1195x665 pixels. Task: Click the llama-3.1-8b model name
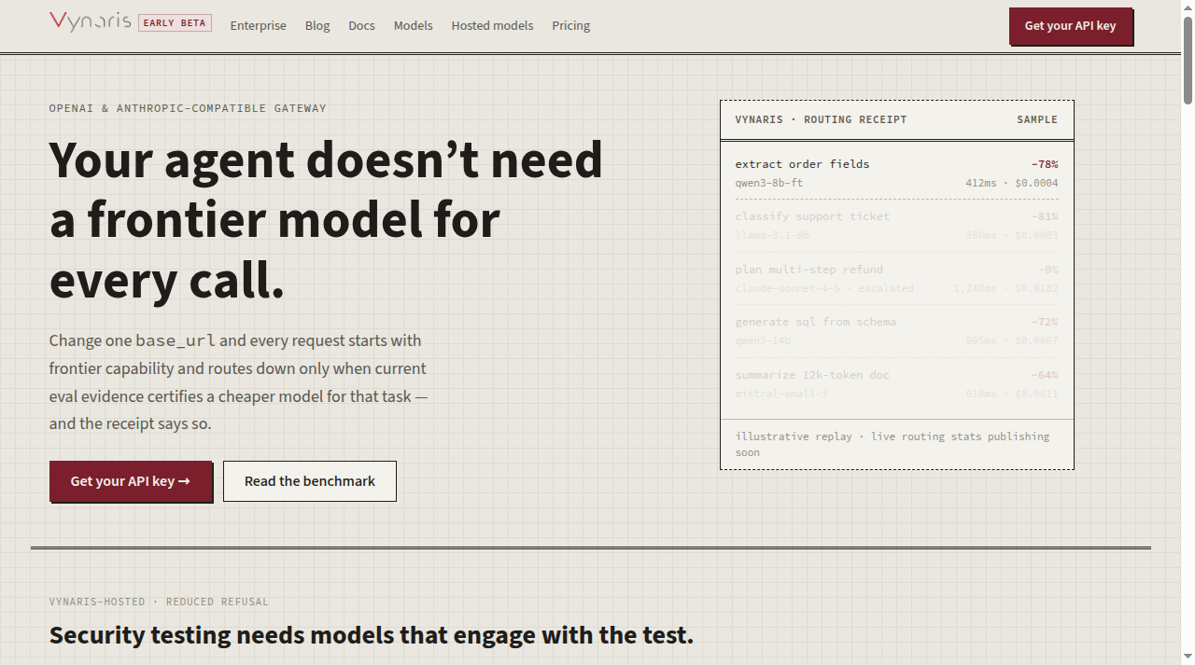click(772, 235)
